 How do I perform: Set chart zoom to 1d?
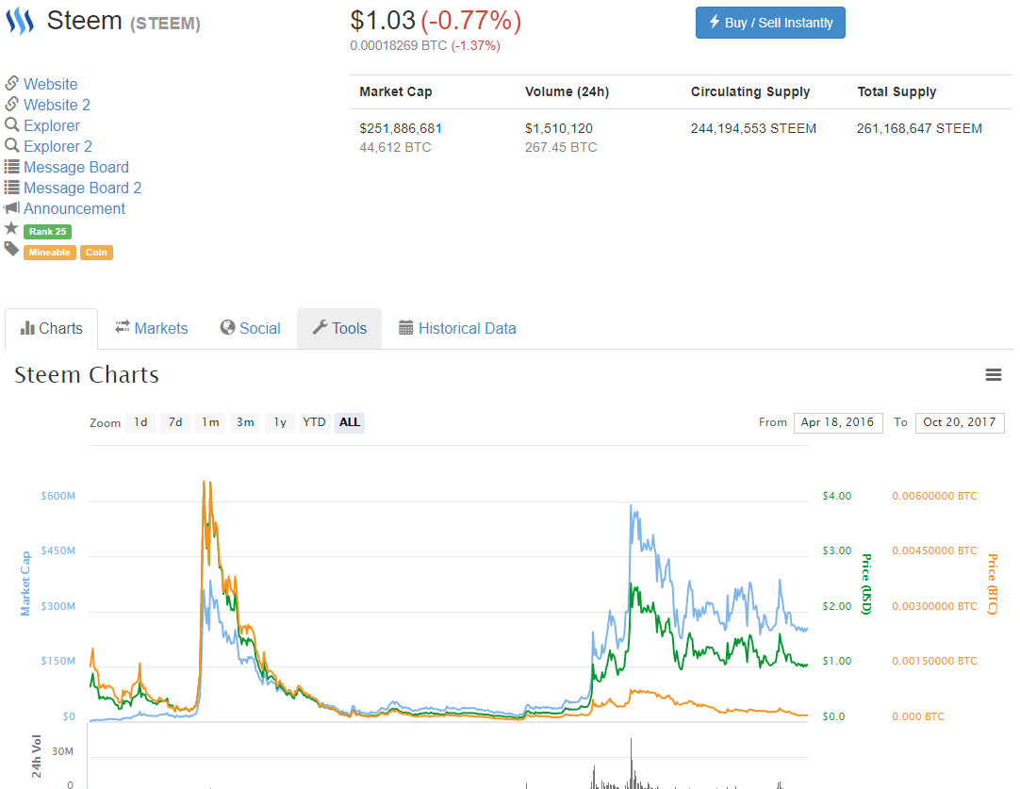pos(140,423)
